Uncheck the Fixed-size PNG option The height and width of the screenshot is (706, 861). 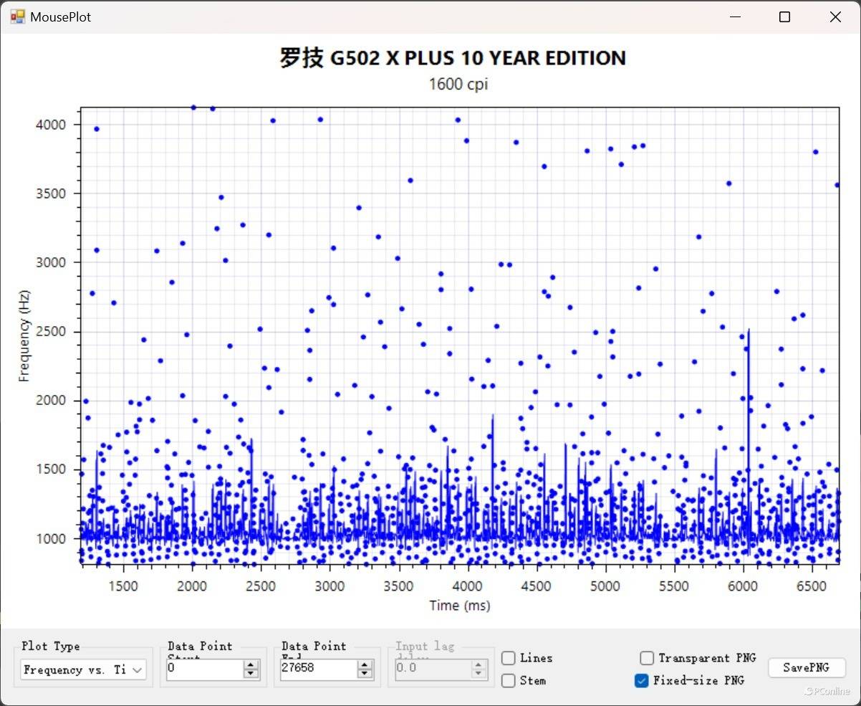click(642, 680)
